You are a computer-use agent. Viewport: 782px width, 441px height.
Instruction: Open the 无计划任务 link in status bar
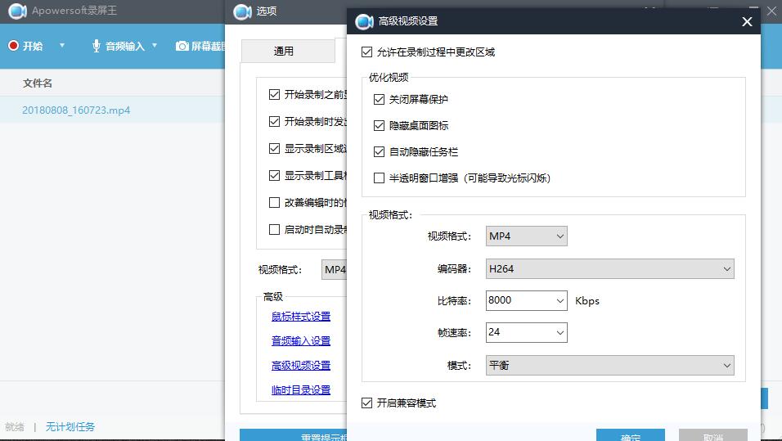pyautogui.click(x=70, y=426)
